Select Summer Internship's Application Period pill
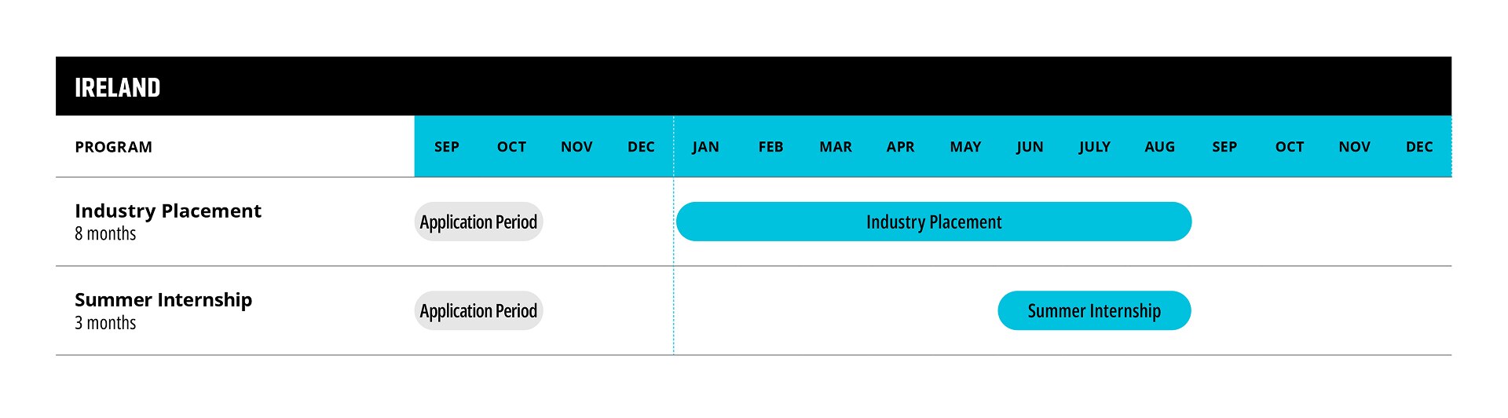 [x=478, y=310]
